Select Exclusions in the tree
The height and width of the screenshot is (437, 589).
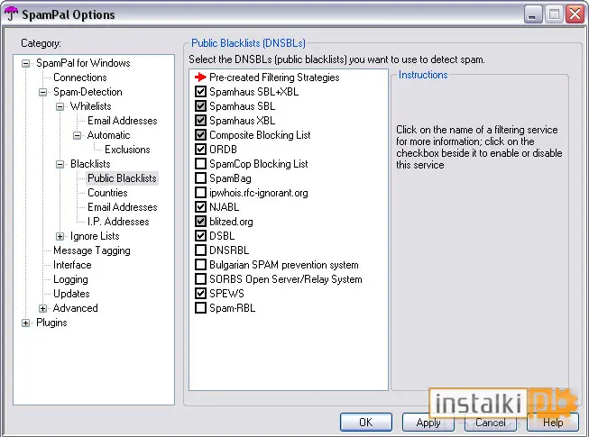pyautogui.click(x=127, y=150)
